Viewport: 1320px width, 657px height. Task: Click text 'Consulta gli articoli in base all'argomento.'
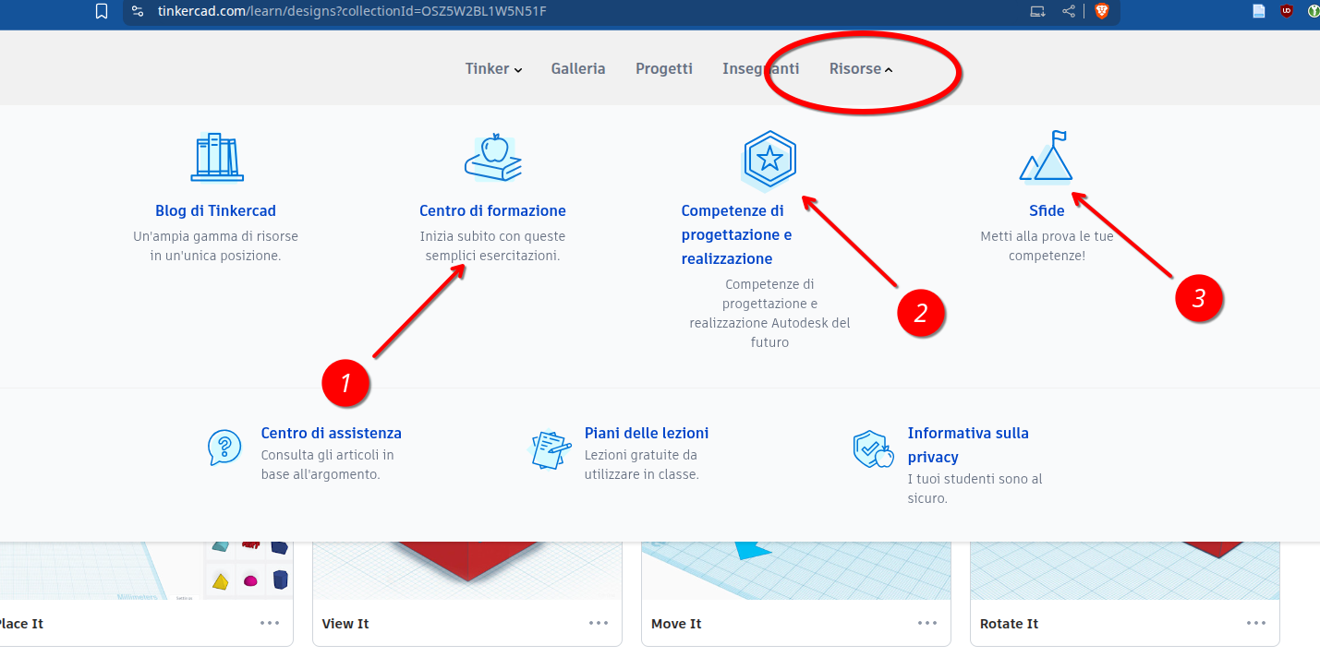coord(327,464)
